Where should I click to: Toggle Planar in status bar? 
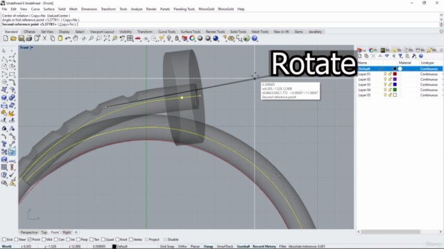coord(195,246)
